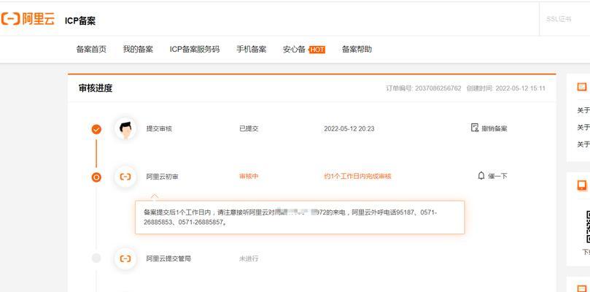The image size is (590, 292).
Task: Click the callback phone notice tooltip
Action: pos(300,218)
